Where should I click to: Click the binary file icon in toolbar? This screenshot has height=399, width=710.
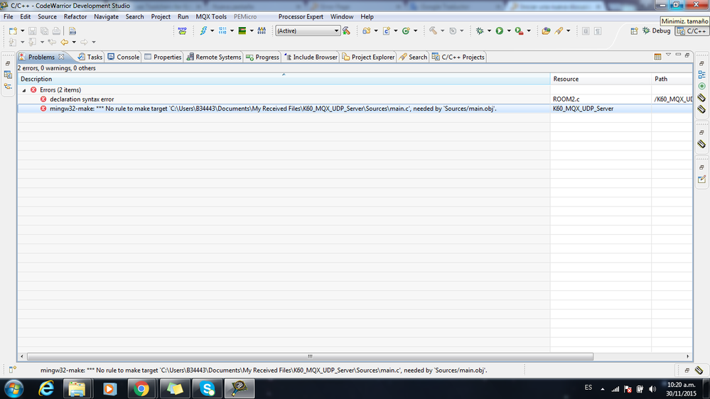(72, 31)
